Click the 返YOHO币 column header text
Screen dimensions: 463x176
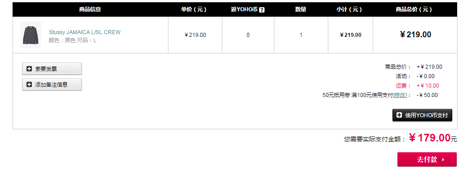point(244,9)
